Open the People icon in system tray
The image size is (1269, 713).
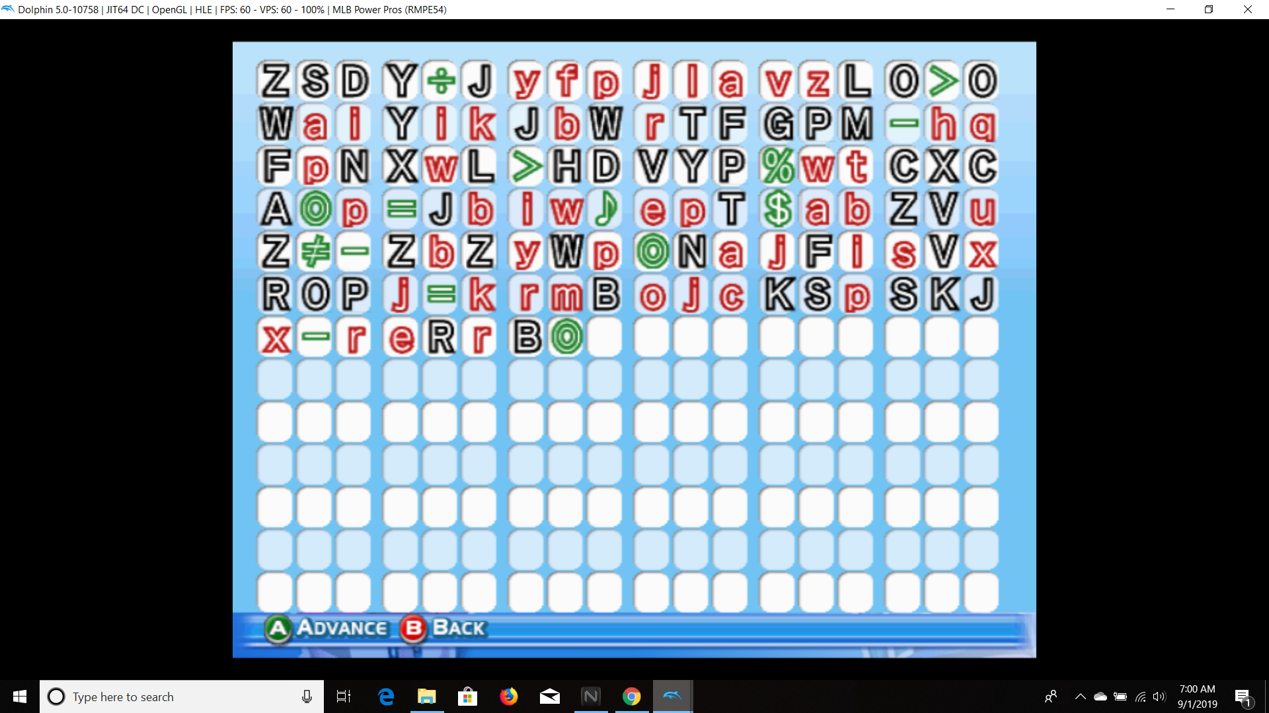tap(1051, 696)
